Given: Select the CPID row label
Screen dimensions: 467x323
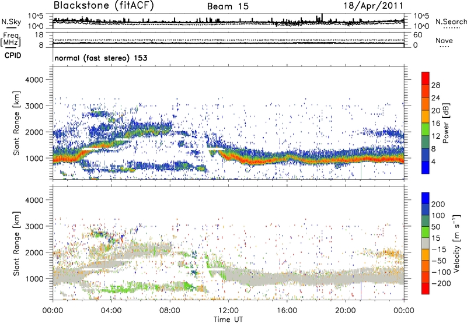Looking at the screenshot, I should click(x=13, y=55).
